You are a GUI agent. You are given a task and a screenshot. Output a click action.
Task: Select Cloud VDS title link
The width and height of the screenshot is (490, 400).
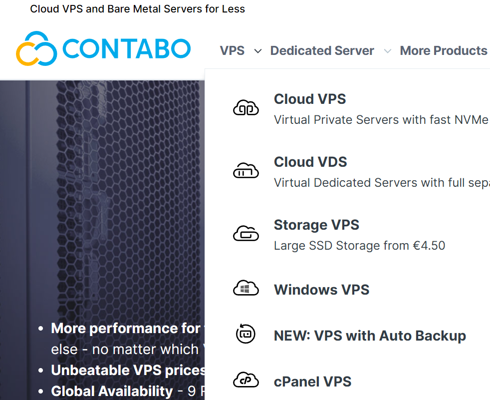coord(311,162)
